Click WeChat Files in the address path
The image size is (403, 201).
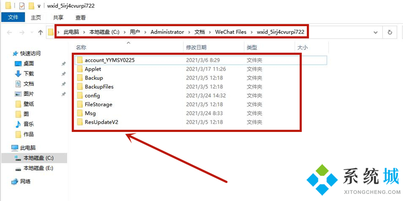pos(231,32)
